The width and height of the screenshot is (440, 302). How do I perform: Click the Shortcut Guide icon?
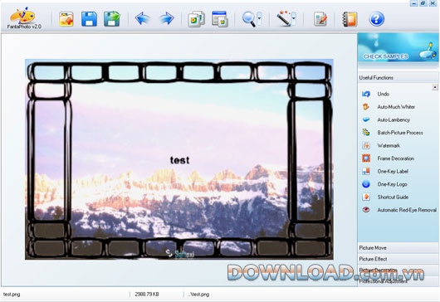tap(366, 197)
